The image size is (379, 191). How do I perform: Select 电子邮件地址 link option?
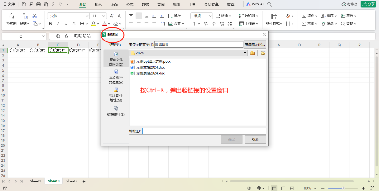[x=116, y=95]
